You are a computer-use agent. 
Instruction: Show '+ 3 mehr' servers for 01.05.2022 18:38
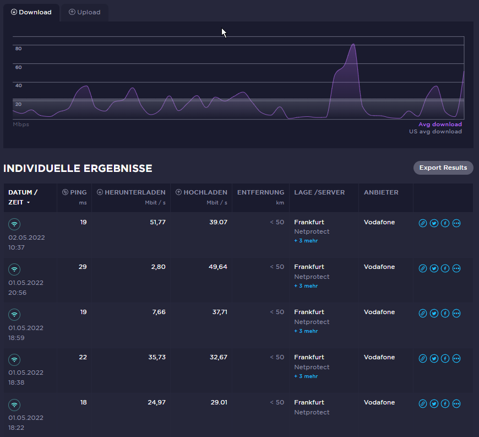click(306, 376)
